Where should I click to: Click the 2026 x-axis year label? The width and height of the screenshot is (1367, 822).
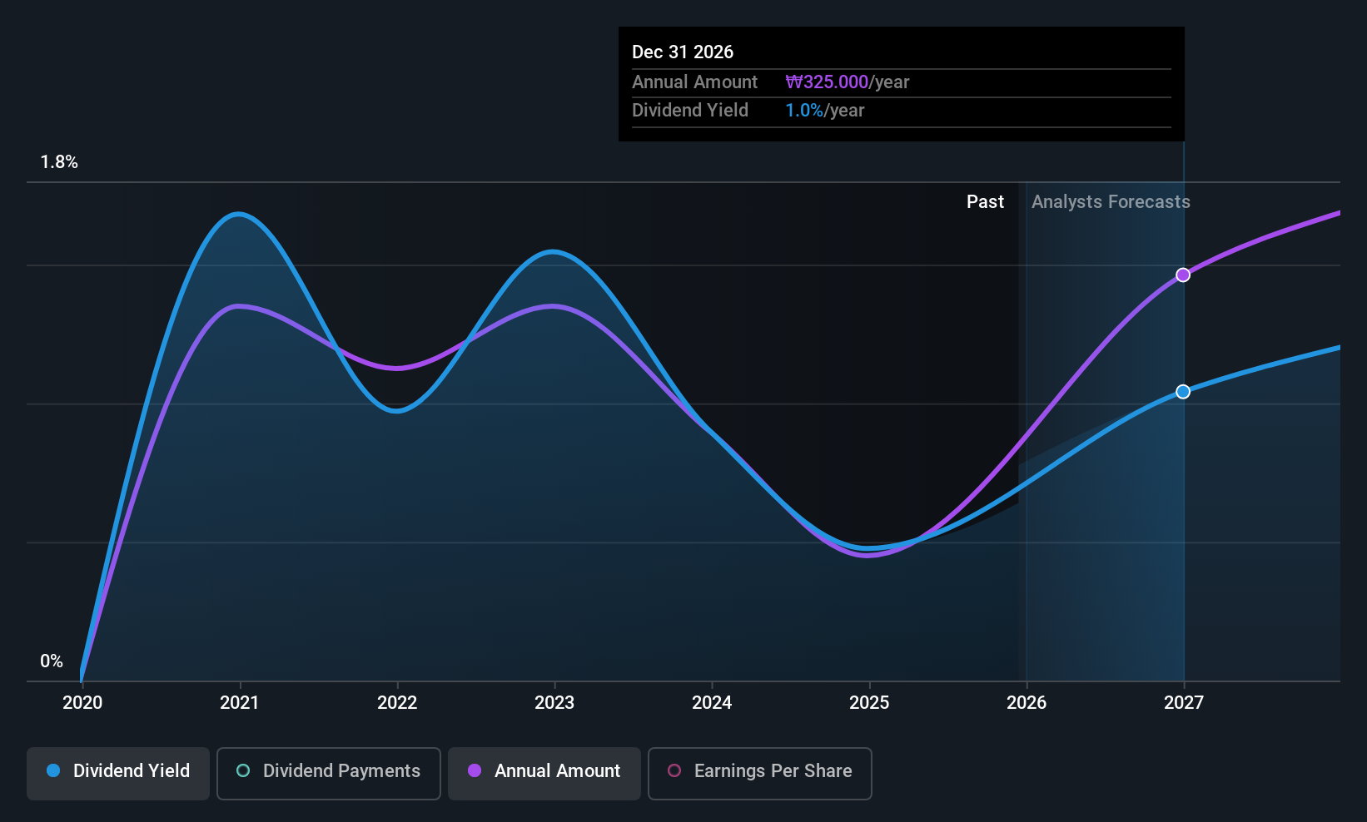1026,703
